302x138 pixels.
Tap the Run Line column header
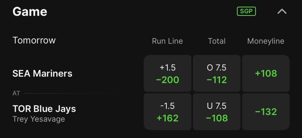pos(168,41)
